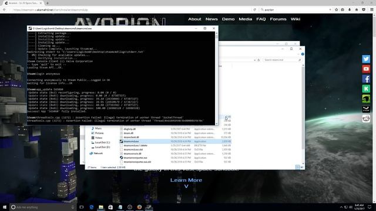Open Firefox downloads arrow
Screen dimensions: 376x211
[x=350, y=9]
